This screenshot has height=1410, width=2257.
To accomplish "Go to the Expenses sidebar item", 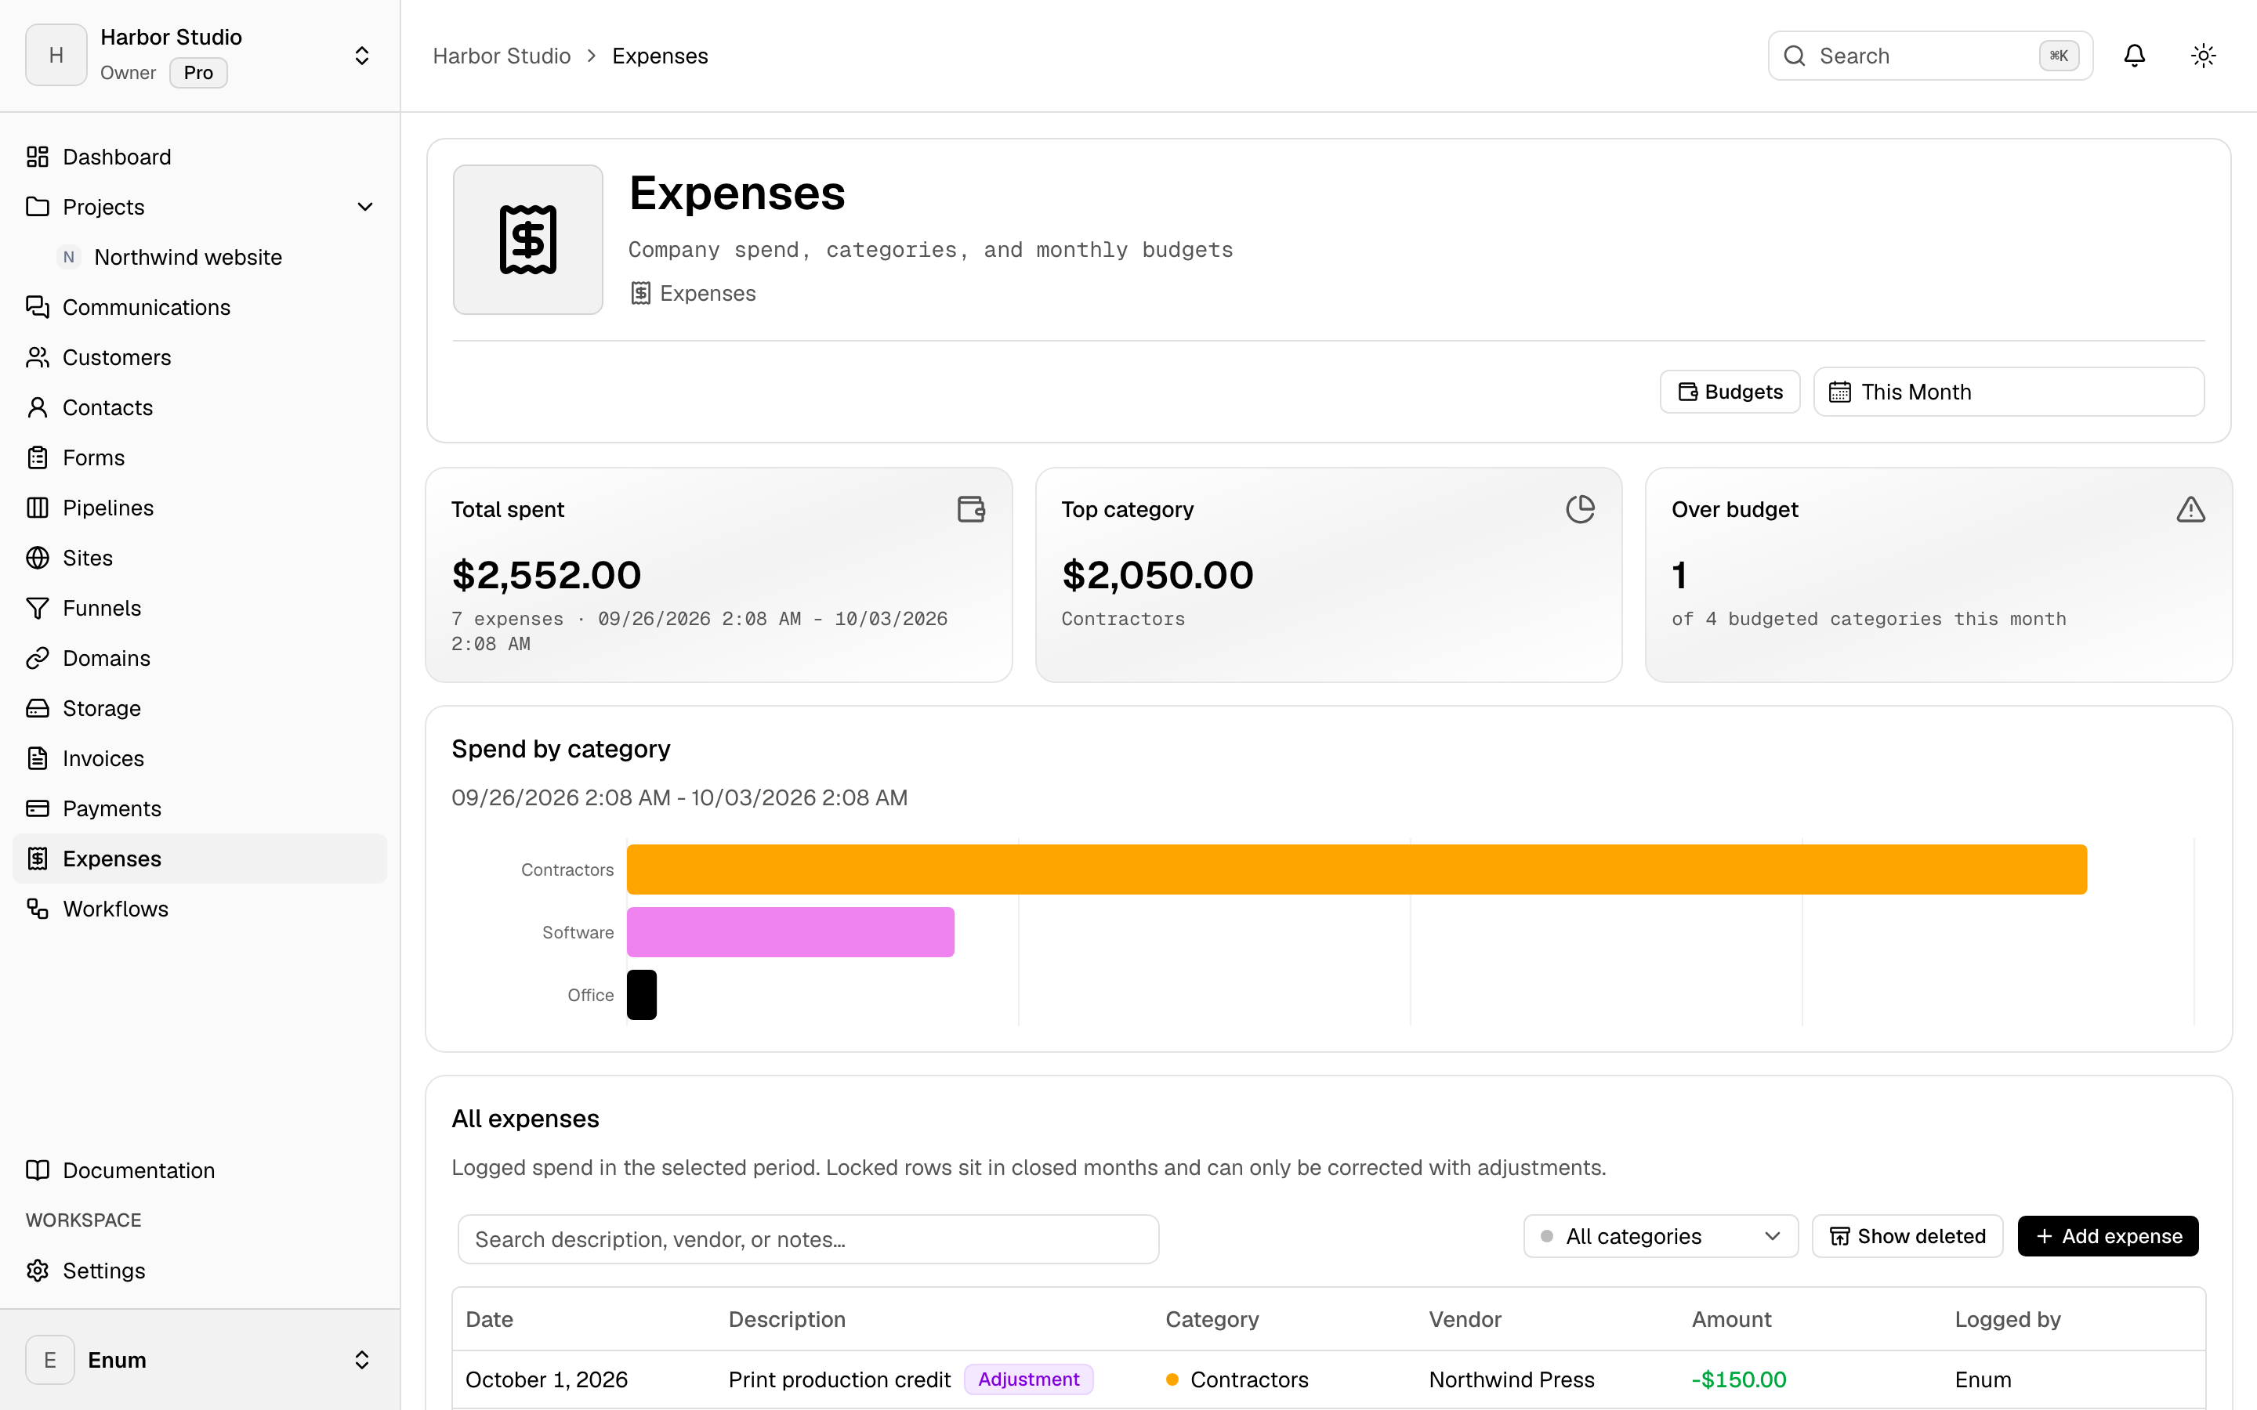I will coord(200,859).
